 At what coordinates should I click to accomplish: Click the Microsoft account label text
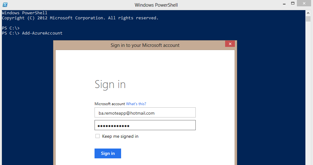coord(110,104)
